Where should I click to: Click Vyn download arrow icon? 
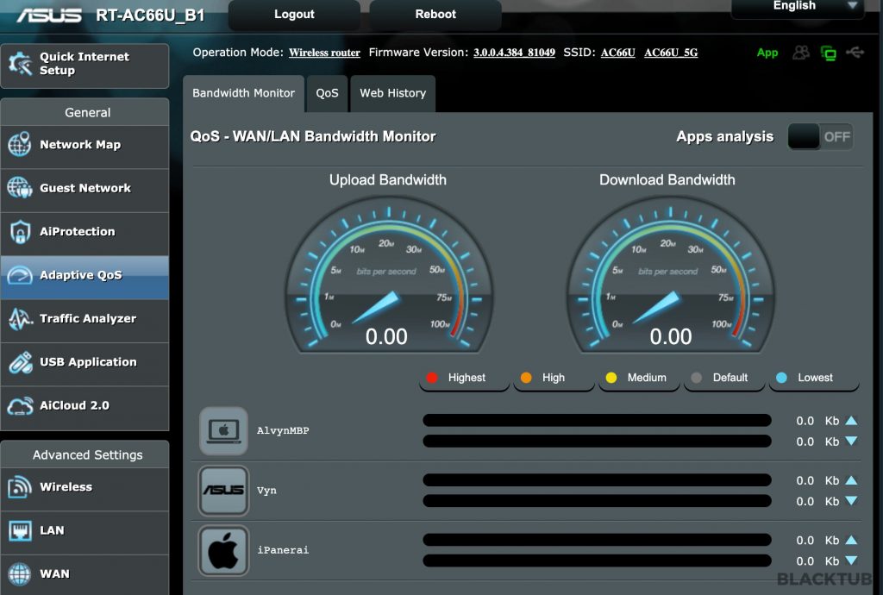[x=851, y=501]
